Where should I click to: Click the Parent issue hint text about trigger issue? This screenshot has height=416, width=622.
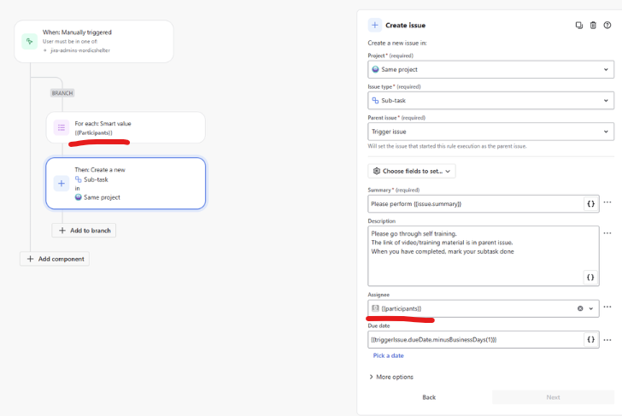[447, 146]
